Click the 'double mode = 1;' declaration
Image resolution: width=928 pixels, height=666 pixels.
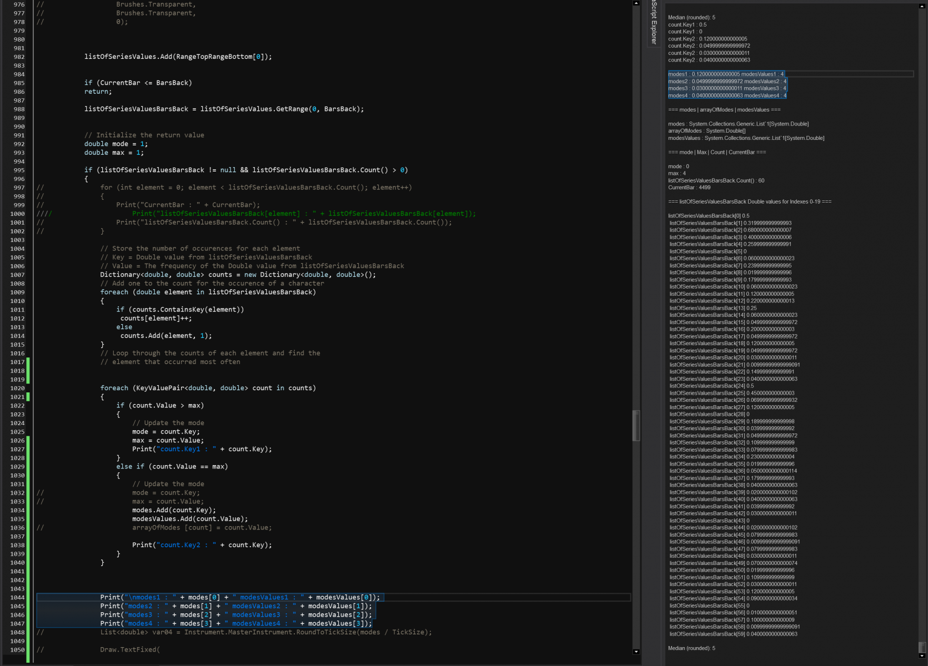pyautogui.click(x=116, y=144)
